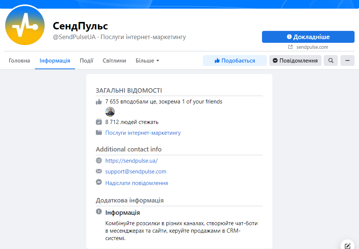359x249 pixels.
Task: Click the @SendPulseUA username text
Action: tap(74, 37)
